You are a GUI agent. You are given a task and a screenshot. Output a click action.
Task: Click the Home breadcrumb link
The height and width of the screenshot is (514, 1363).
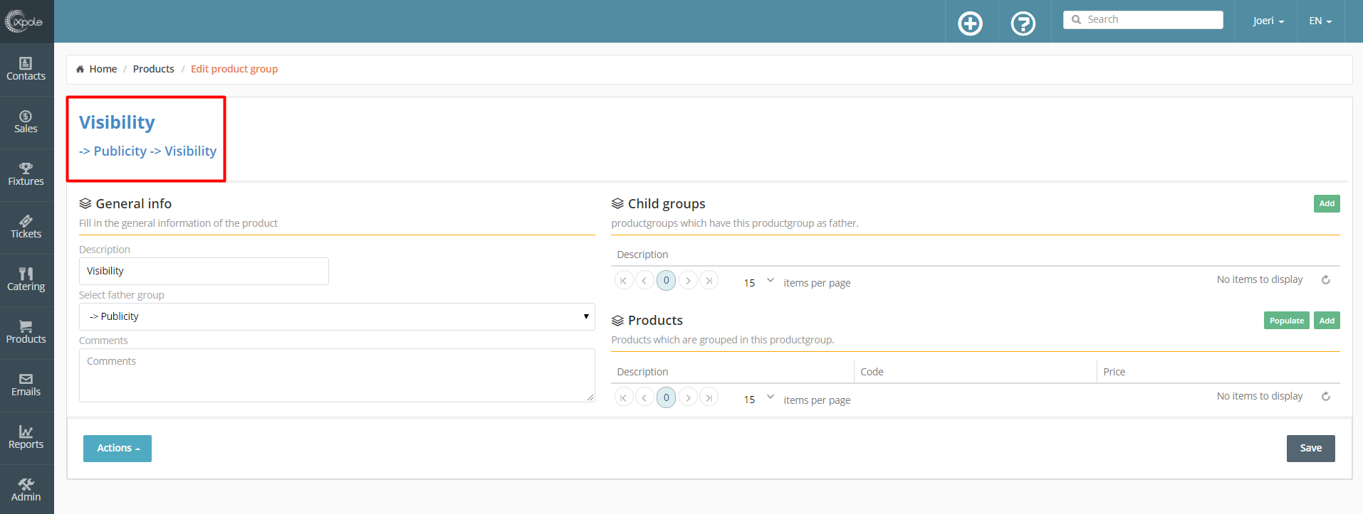[x=103, y=69]
